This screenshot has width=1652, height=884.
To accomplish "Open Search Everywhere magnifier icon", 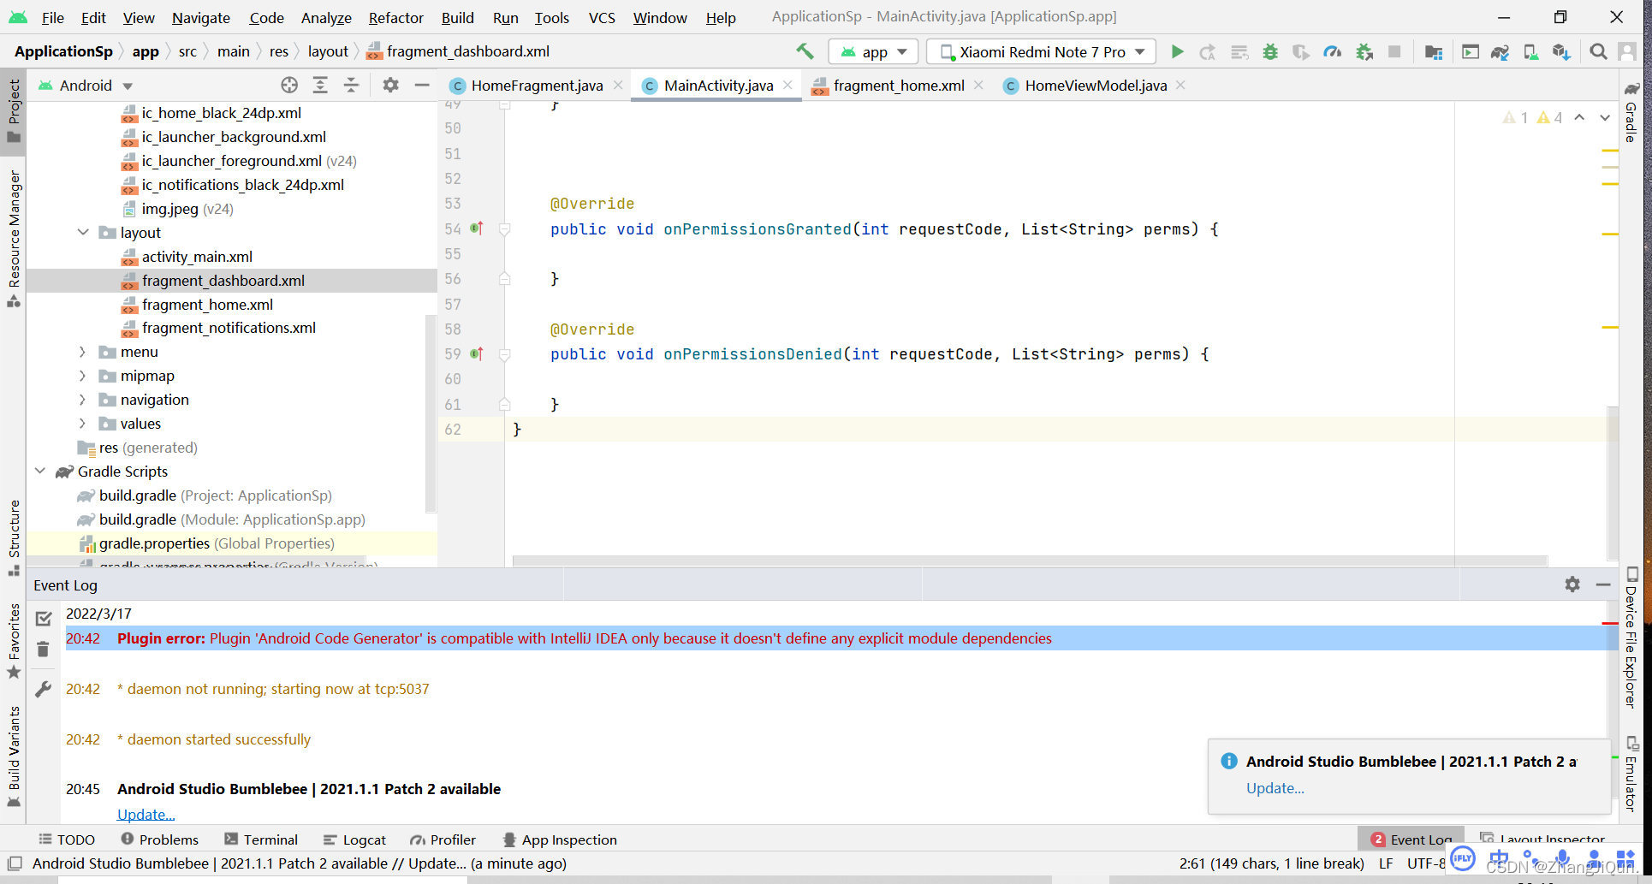I will coord(1597,51).
